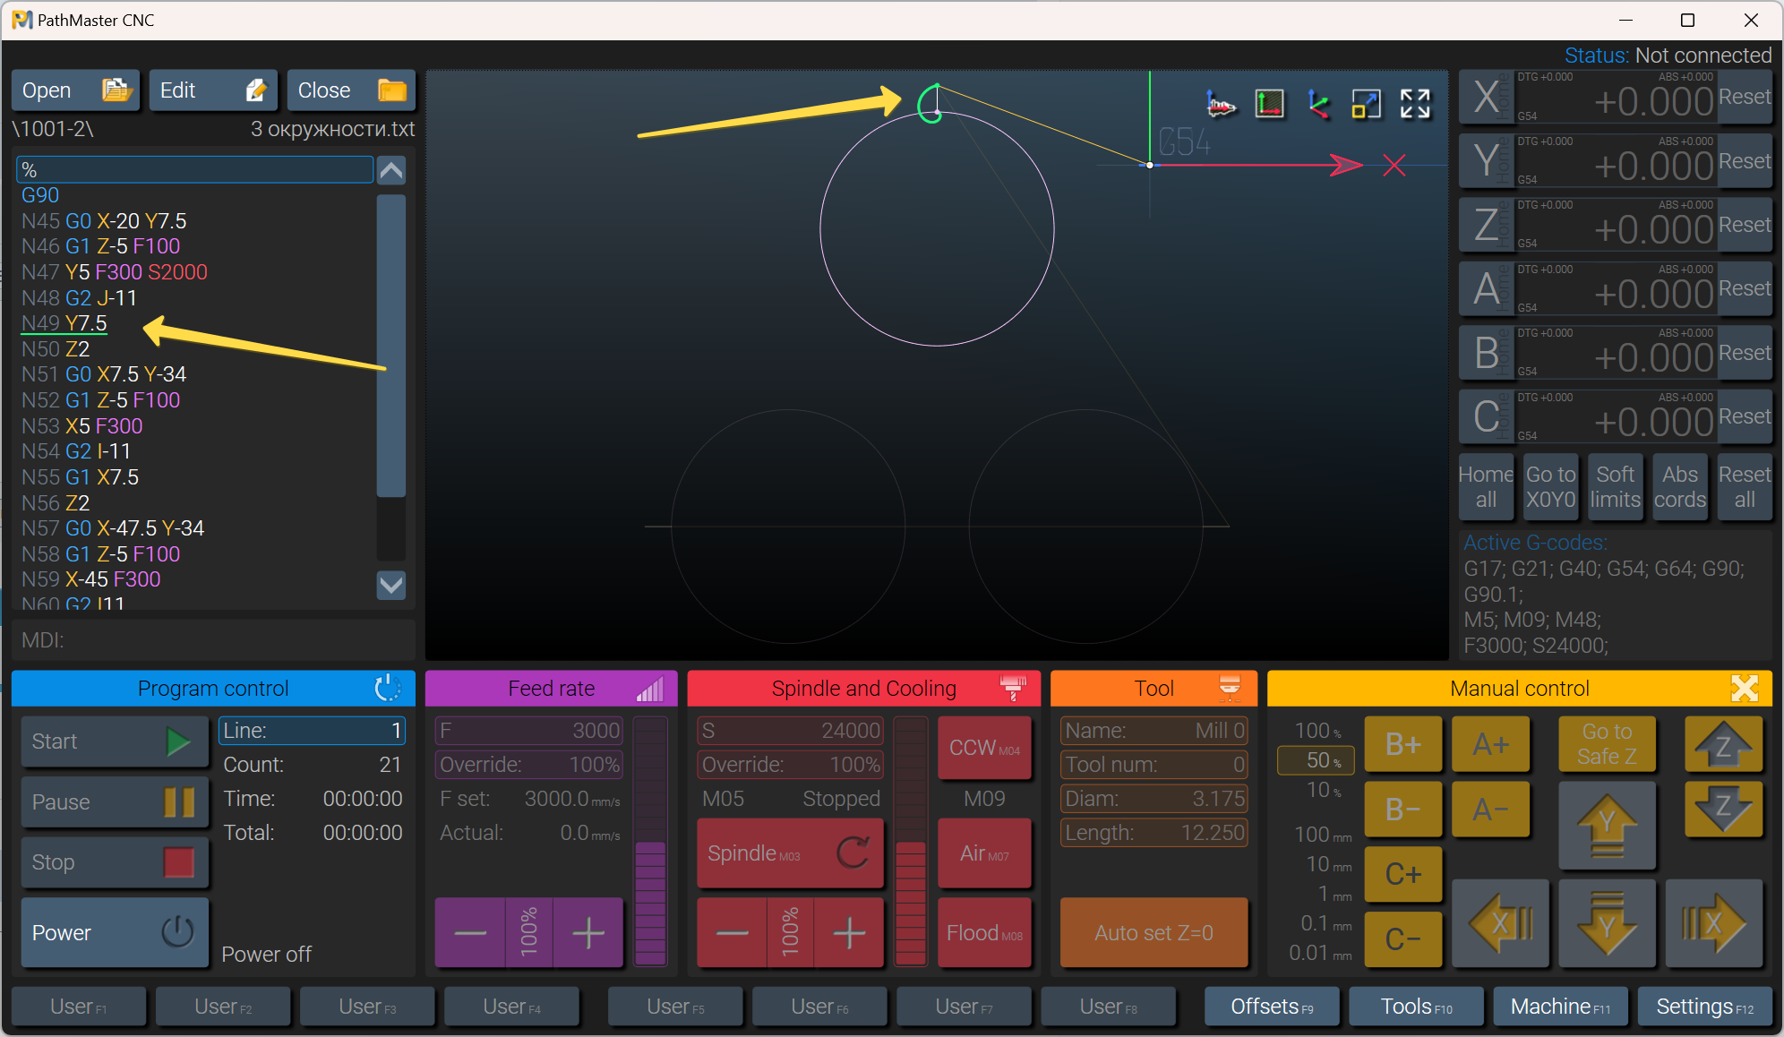
Task: Open the Offsets F9 tab
Action: (1272, 1007)
